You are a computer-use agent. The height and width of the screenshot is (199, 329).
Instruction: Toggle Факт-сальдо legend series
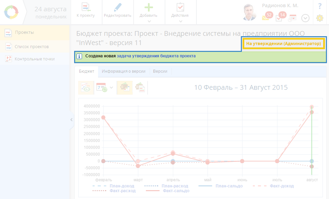pos(167,191)
